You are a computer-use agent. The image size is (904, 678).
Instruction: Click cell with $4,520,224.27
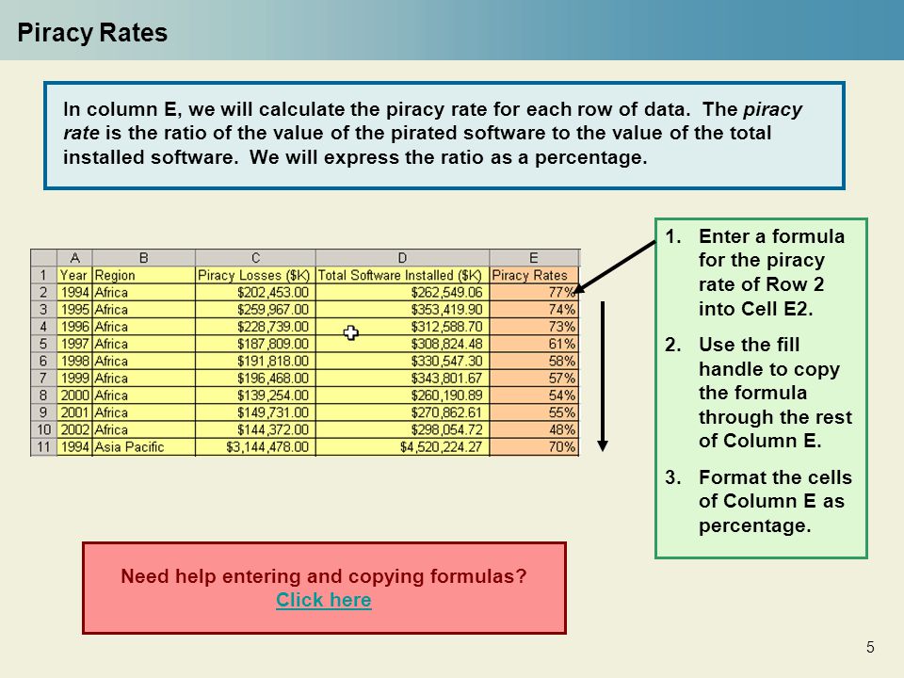tap(402, 447)
